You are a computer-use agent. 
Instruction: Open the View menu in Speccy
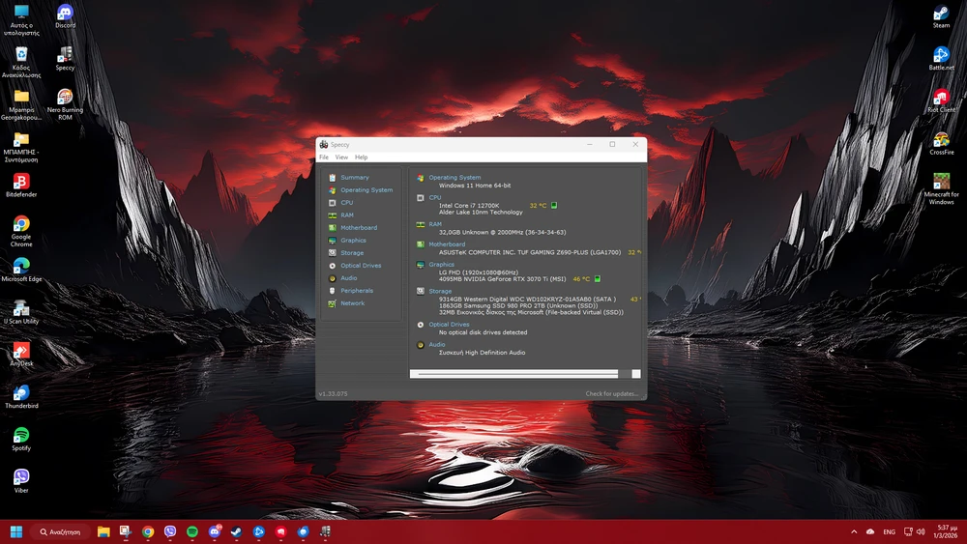click(x=341, y=157)
